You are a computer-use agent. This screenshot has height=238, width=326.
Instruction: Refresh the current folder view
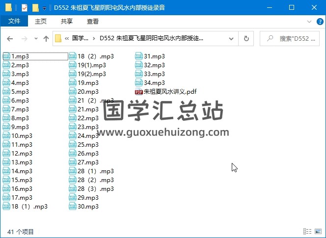246,38
